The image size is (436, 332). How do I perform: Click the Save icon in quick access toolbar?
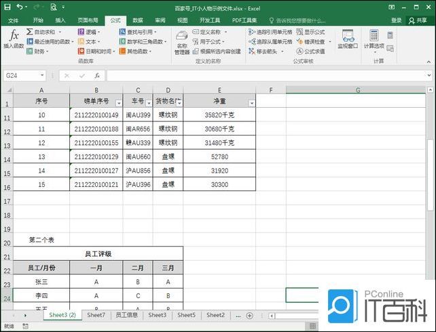7,7
